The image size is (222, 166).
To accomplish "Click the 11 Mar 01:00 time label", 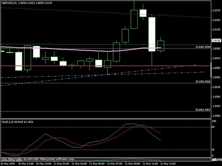I will point(61,164).
